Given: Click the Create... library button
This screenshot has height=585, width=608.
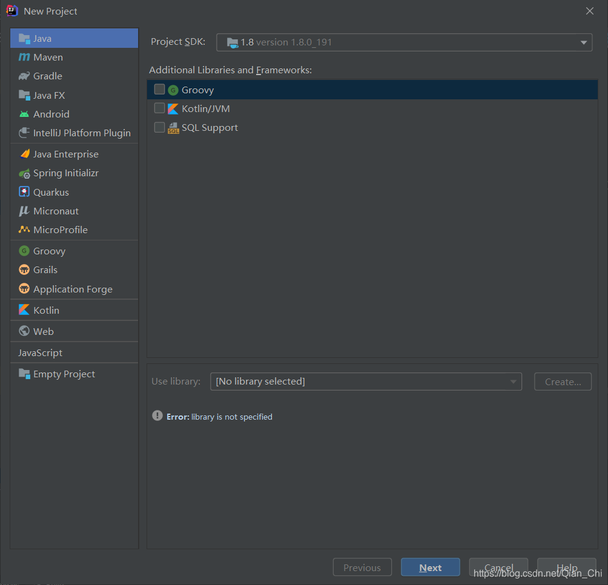Looking at the screenshot, I should pyautogui.click(x=563, y=382).
